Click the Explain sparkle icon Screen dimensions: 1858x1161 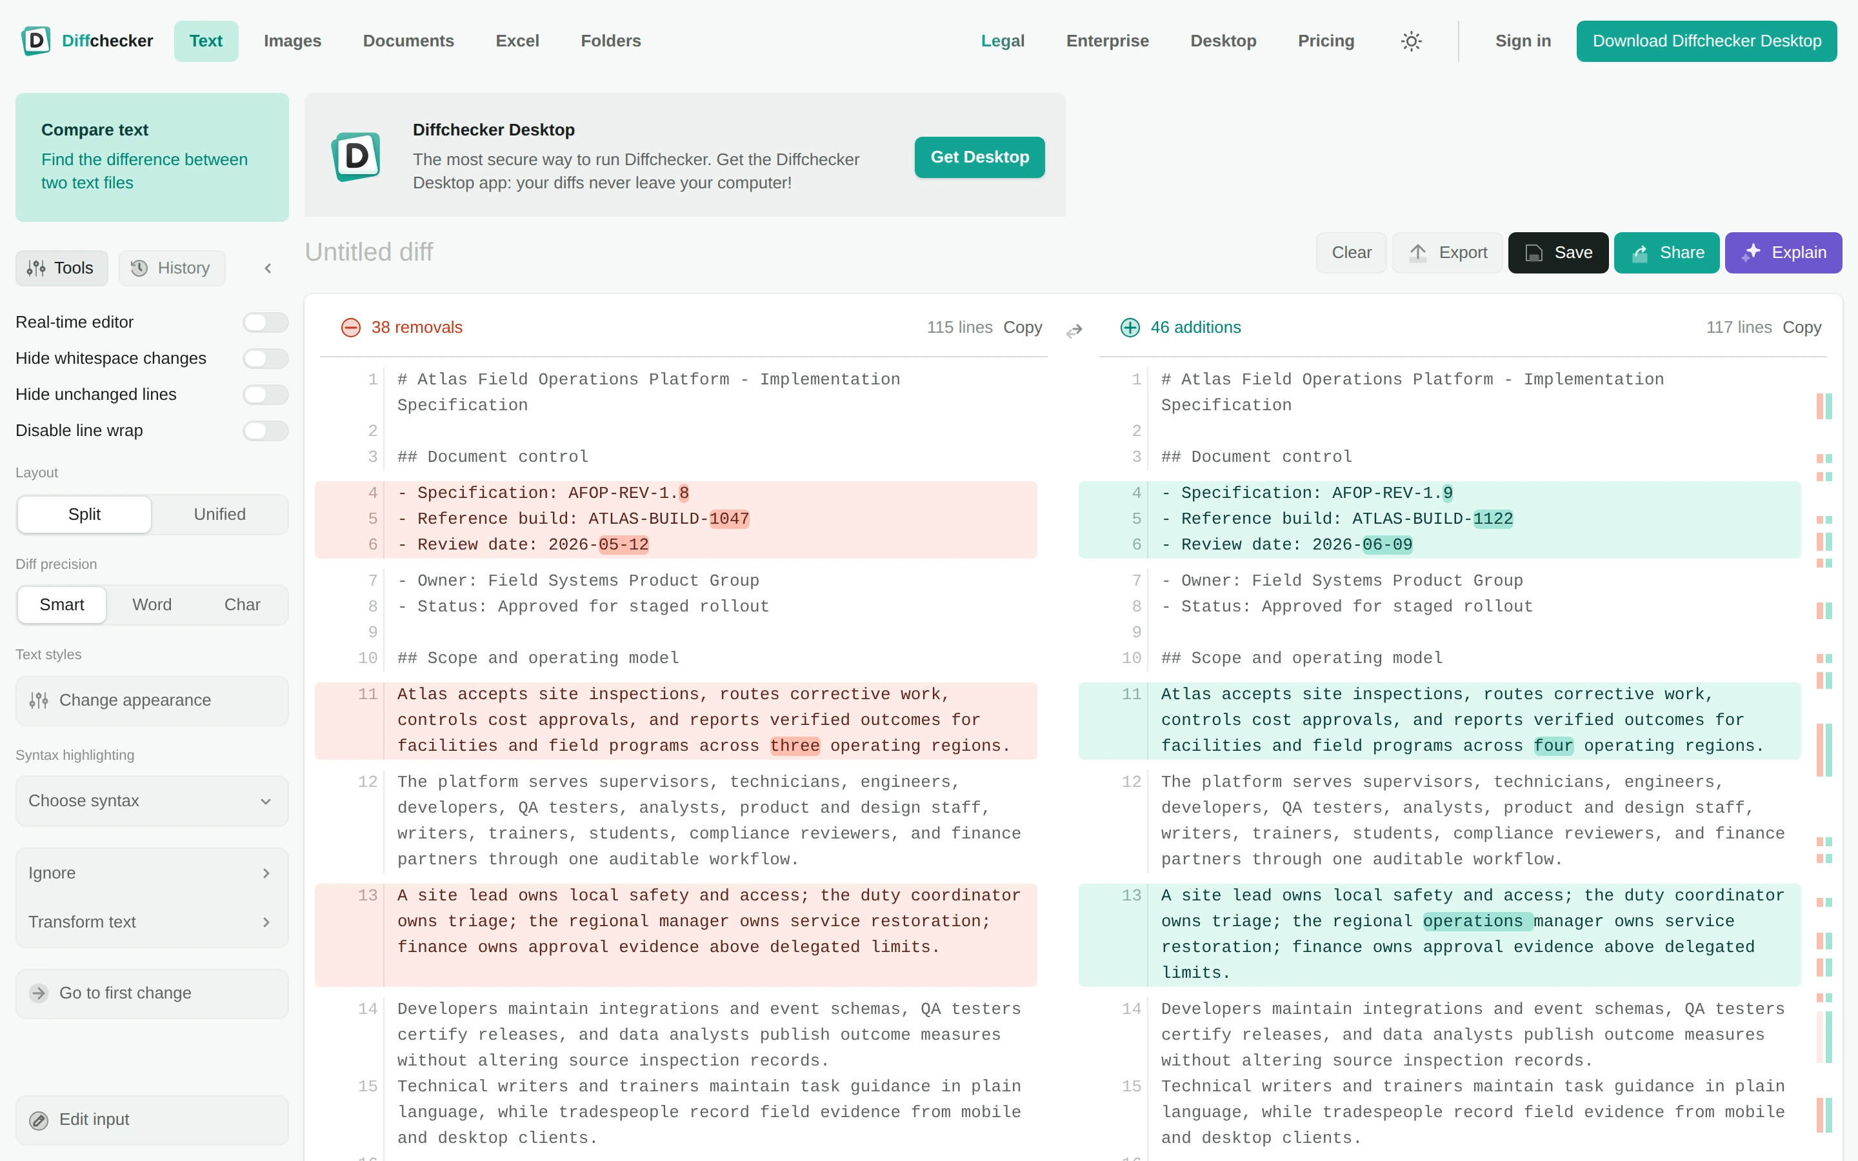[x=1752, y=253]
